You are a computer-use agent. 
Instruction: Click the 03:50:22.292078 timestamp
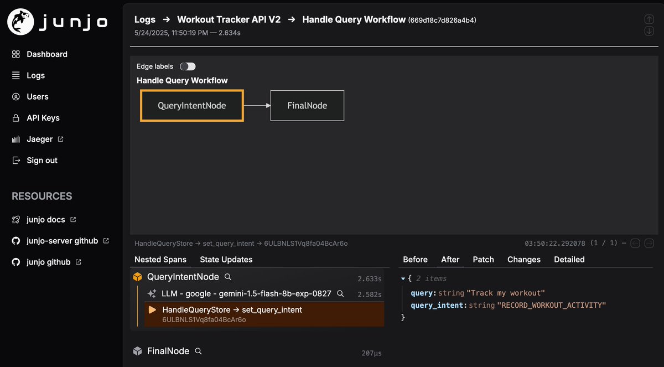tap(554, 243)
